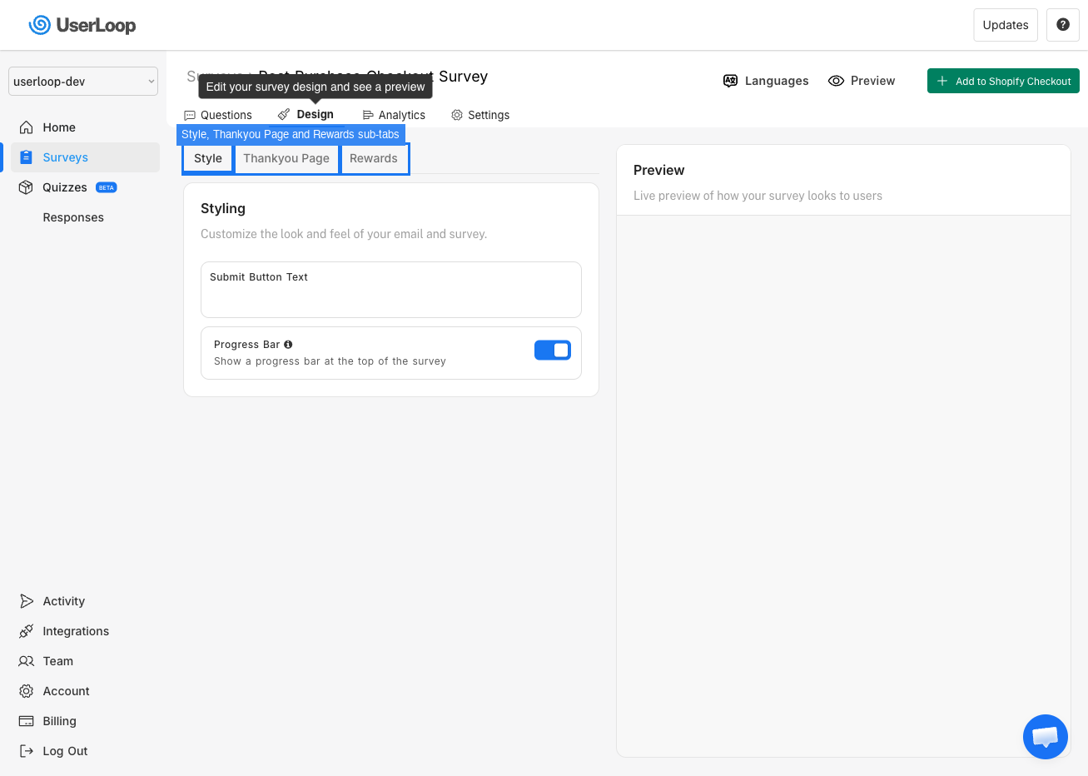Open the Preview eye icon
Viewport: 1088px width, 776px height.
tap(836, 81)
